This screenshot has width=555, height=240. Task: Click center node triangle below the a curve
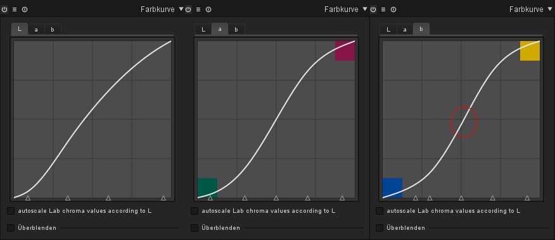276,198
